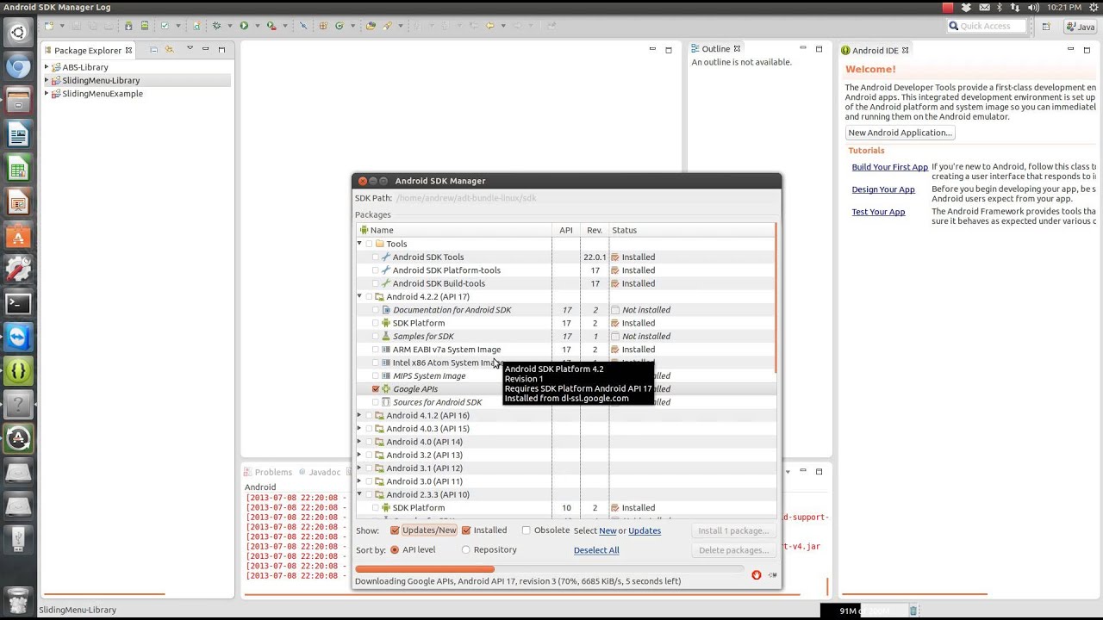This screenshot has width=1103, height=620.
Task: Open Terminal from the launcher
Action: (x=18, y=303)
